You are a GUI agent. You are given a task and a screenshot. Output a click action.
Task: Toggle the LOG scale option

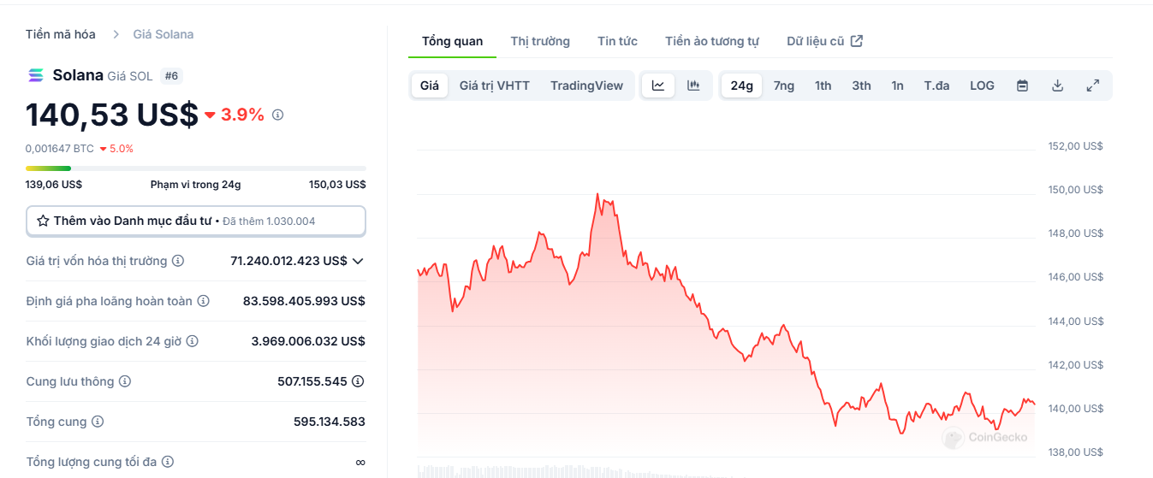coord(982,86)
